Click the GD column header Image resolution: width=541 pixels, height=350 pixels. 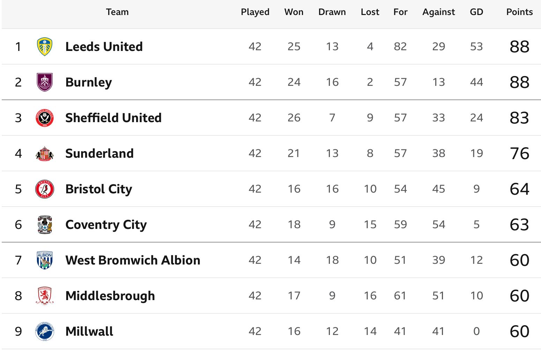tap(476, 12)
